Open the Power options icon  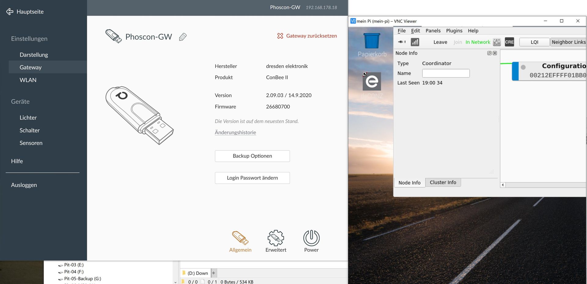(311, 238)
